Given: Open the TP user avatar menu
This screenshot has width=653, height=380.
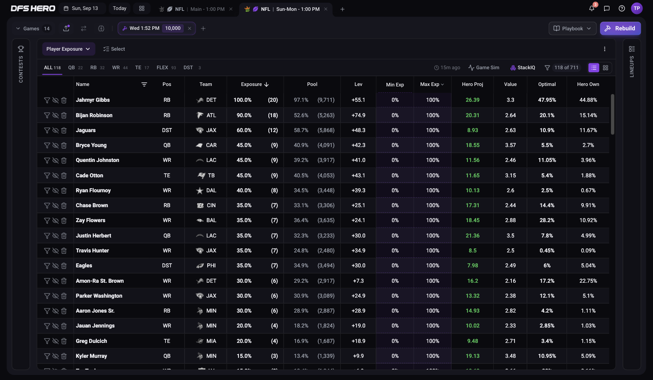Looking at the screenshot, I should pyautogui.click(x=637, y=9).
